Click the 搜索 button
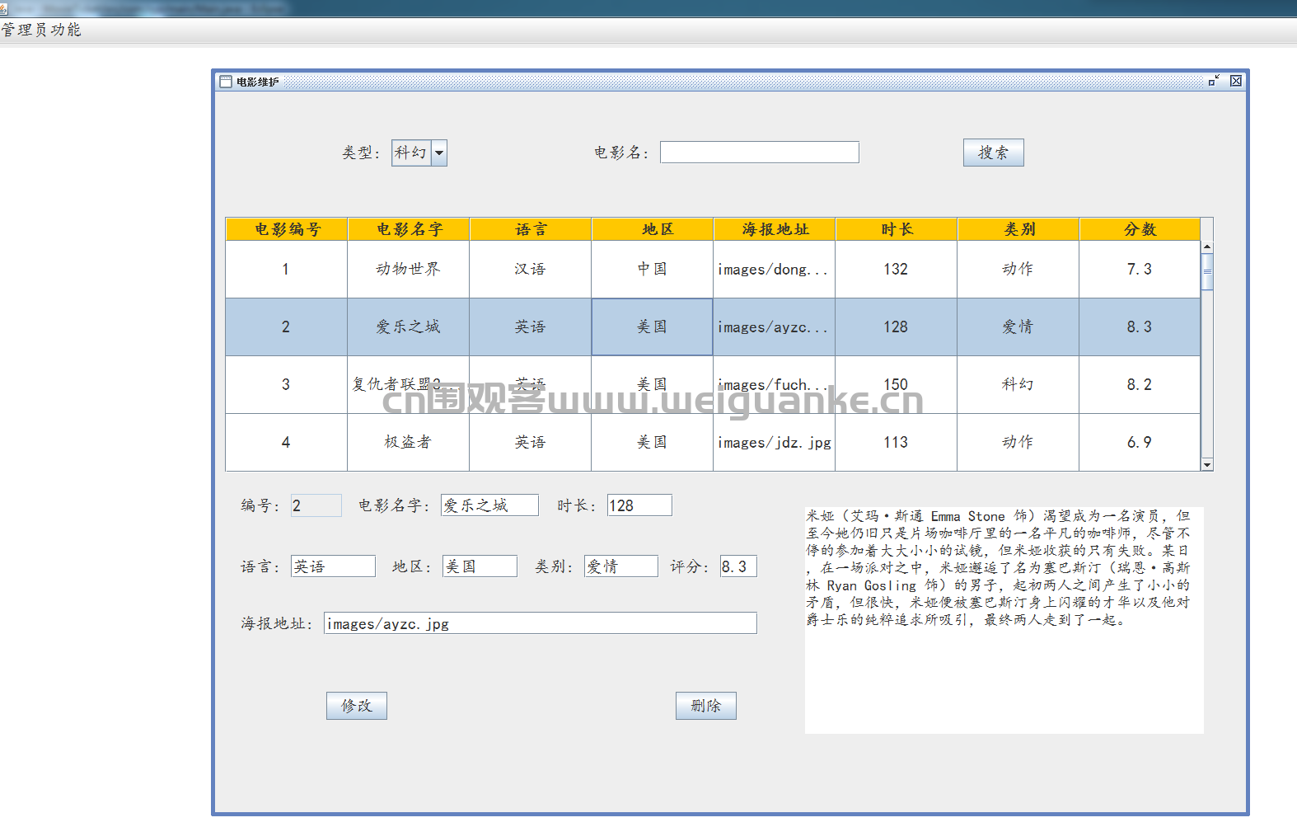 tap(994, 153)
